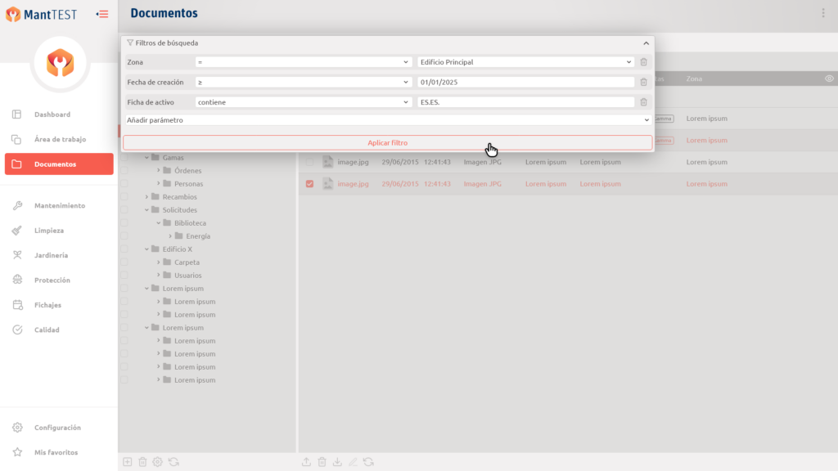Remove the Fecha de creación filter
Image resolution: width=838 pixels, height=471 pixels.
pyautogui.click(x=644, y=82)
